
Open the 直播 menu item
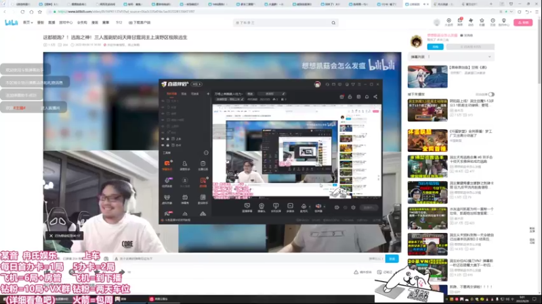click(x=51, y=23)
